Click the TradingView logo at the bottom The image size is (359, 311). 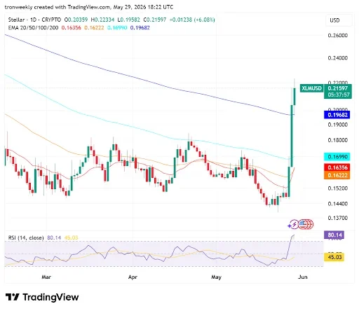click(x=42, y=297)
